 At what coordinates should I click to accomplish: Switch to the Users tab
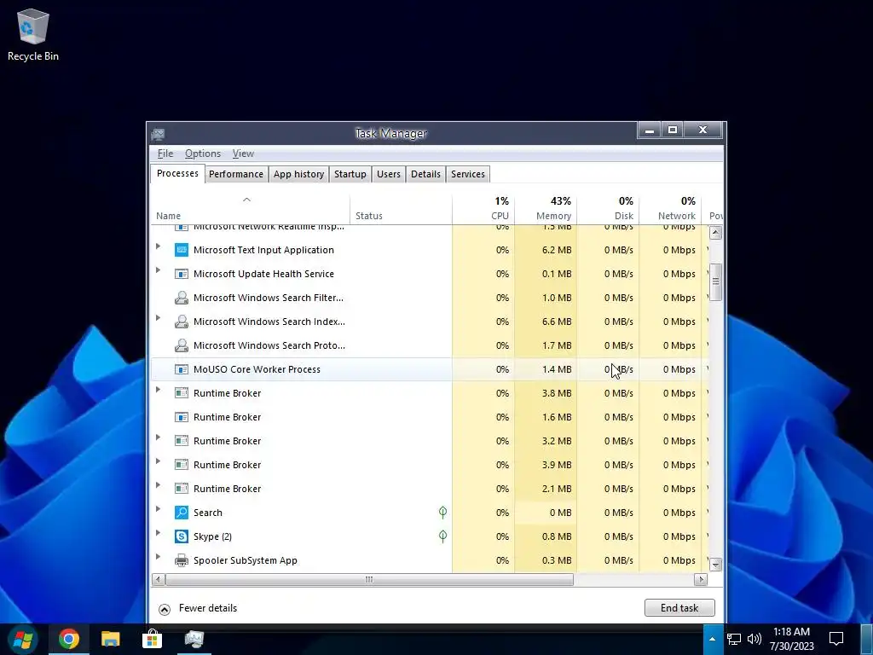[389, 174]
